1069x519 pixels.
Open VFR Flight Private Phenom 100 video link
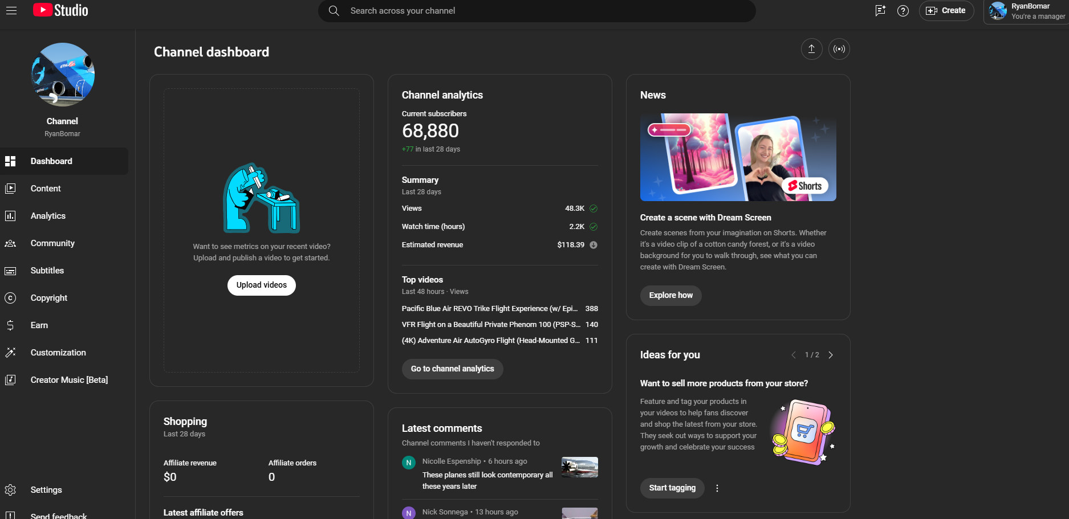point(491,325)
